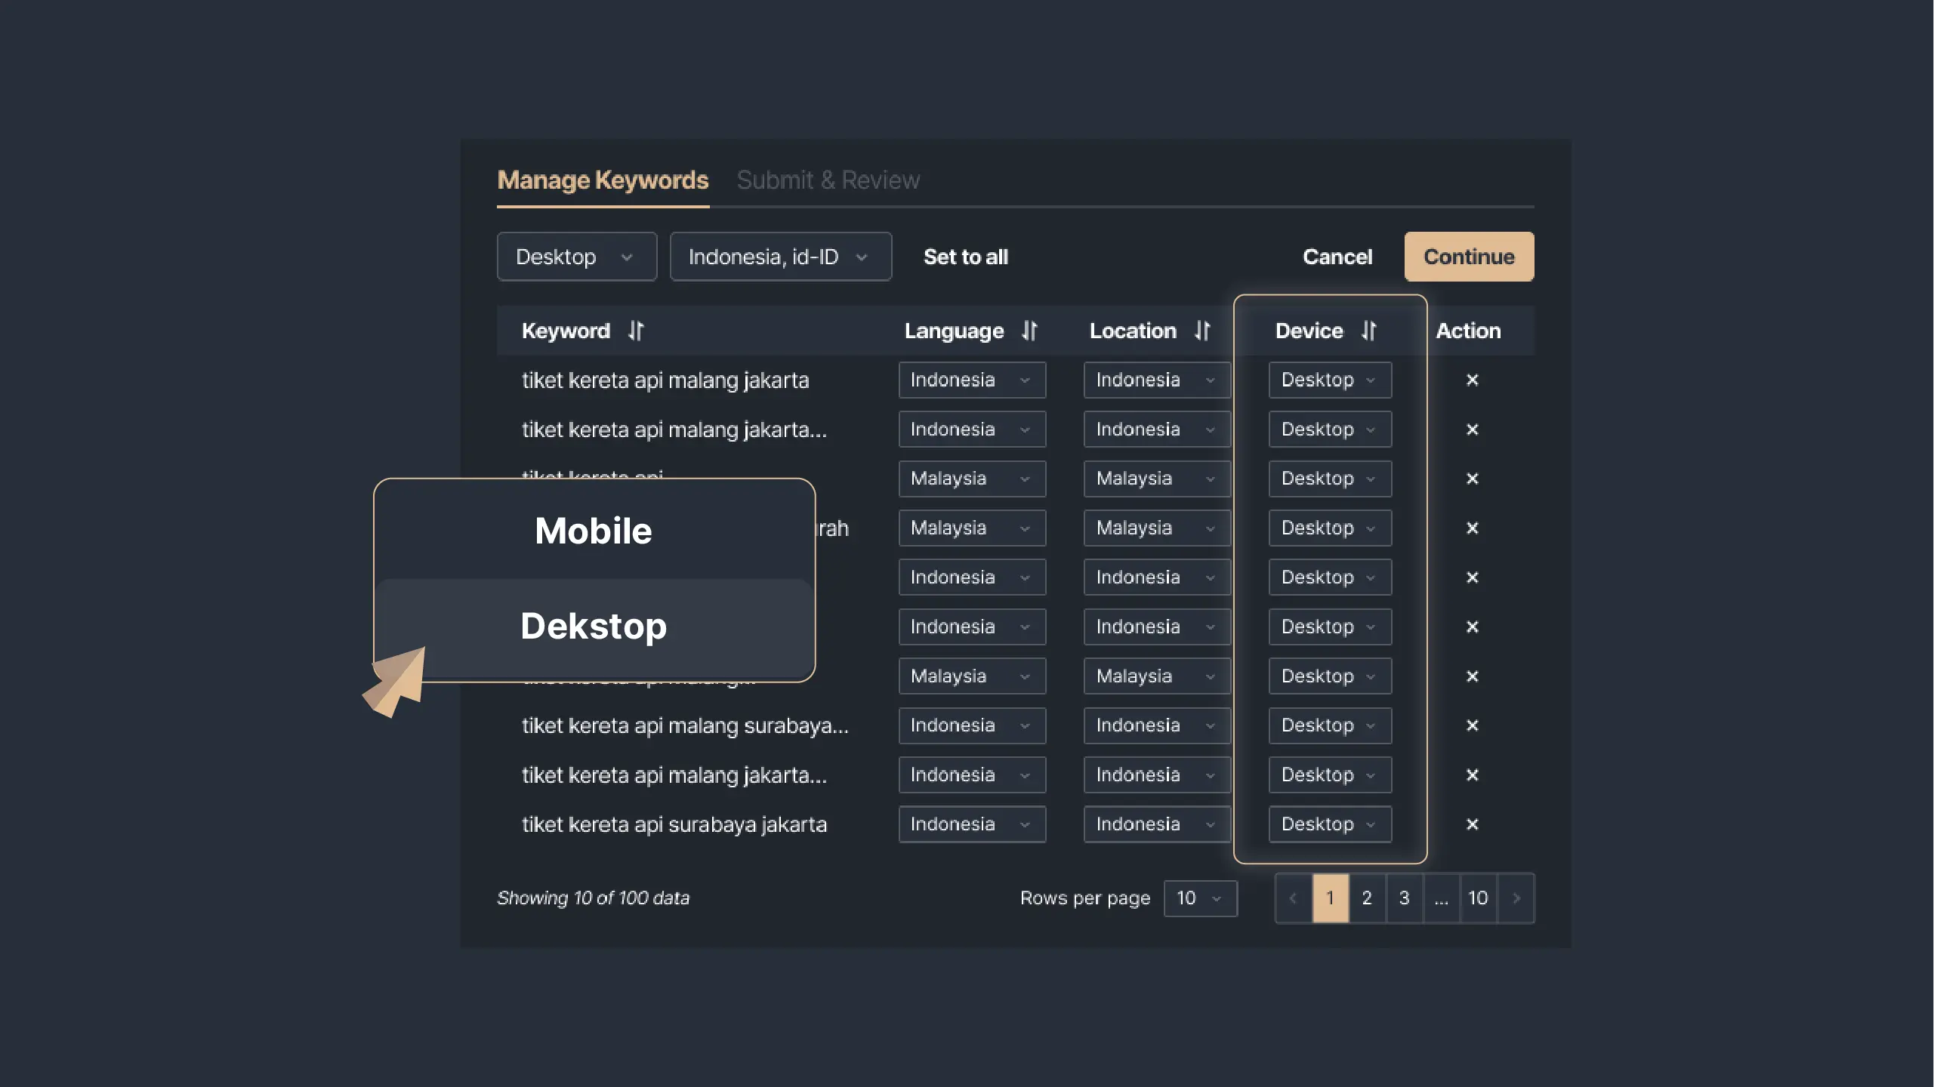
Task: Go to page 3 in pagination
Action: pyautogui.click(x=1404, y=898)
